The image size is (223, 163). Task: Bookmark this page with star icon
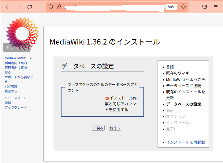(183, 7)
